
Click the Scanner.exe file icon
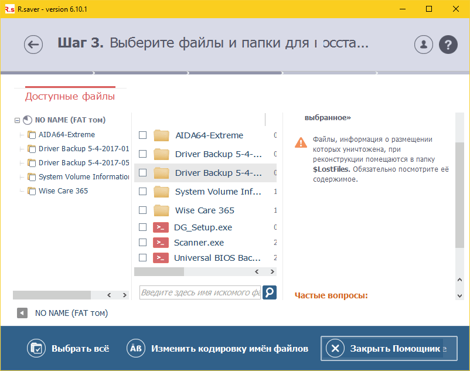tap(161, 243)
